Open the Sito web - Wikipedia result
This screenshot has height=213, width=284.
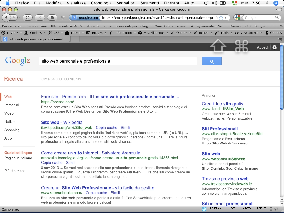coord(62,122)
